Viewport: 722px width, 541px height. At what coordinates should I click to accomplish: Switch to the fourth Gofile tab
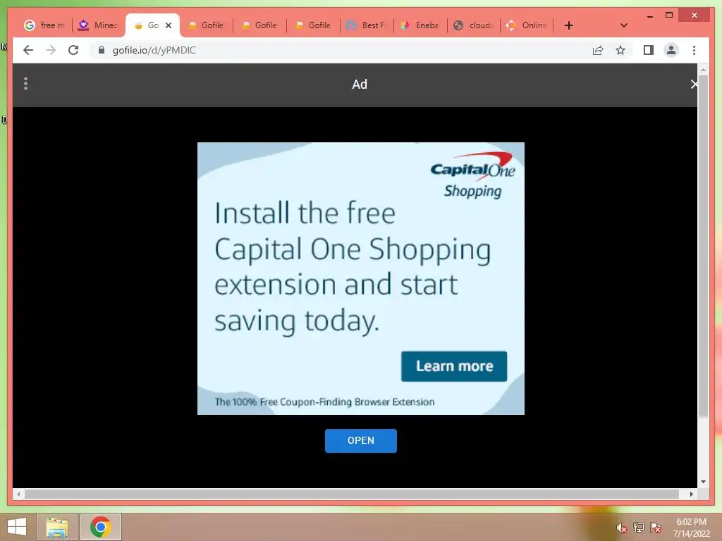pyautogui.click(x=313, y=25)
